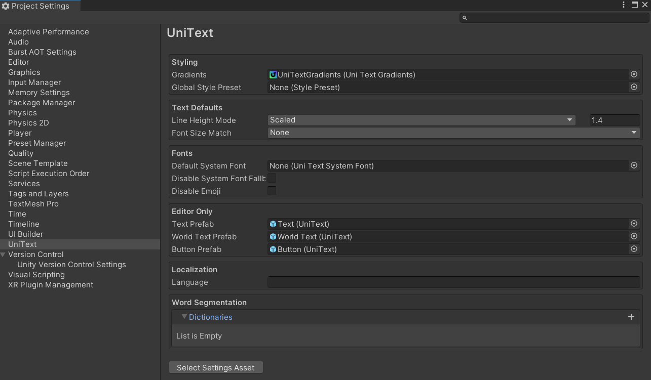Click the Select Settings Asset button
This screenshot has width=651, height=380.
[216, 367]
